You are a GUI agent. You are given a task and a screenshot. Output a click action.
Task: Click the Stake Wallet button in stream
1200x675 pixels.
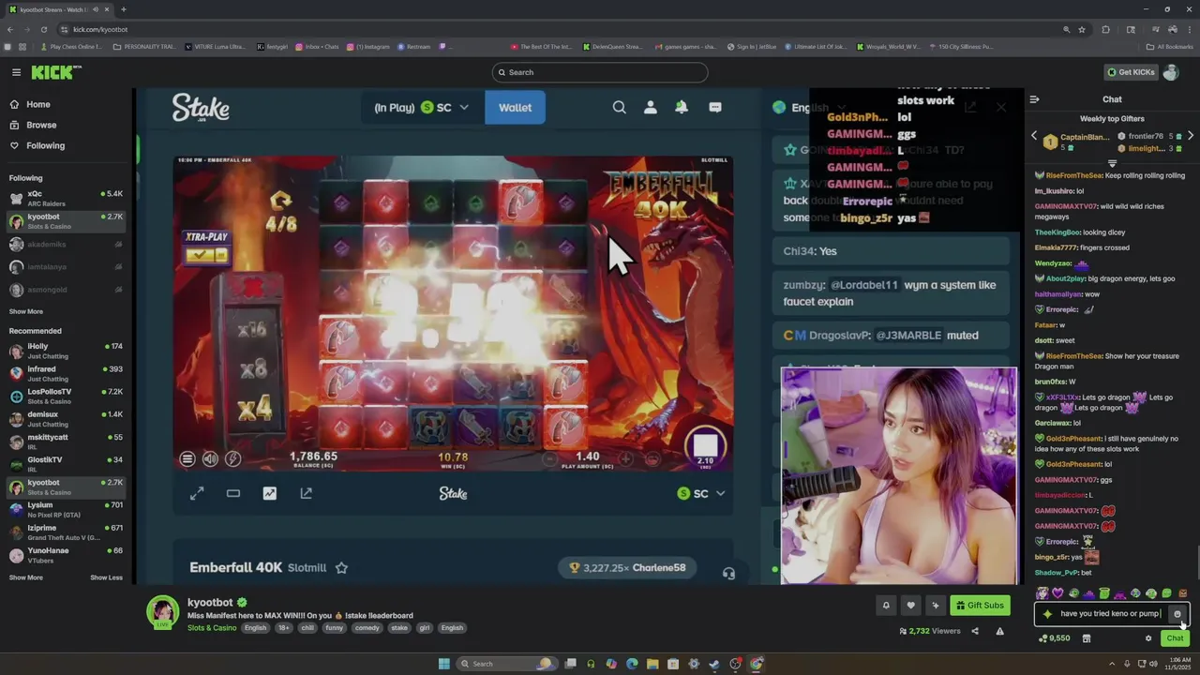coord(515,108)
